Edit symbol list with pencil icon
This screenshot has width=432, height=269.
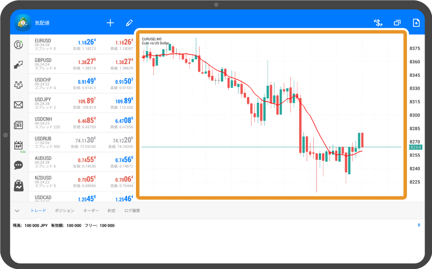(129, 23)
